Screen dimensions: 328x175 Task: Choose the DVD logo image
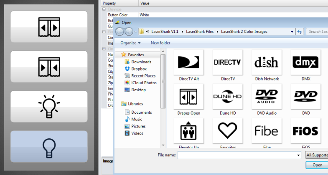[305, 97]
